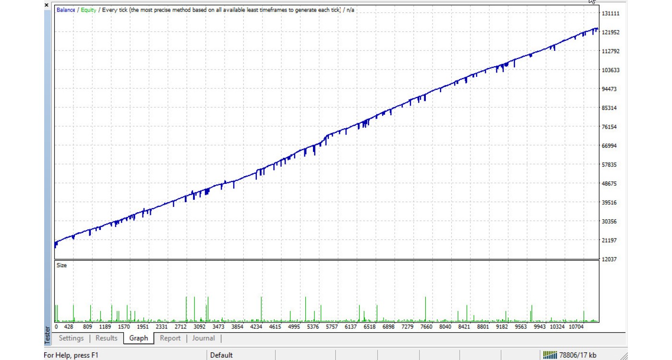Click the Balance legend label
Image resolution: width=672 pixels, height=360 pixels.
[x=66, y=10]
